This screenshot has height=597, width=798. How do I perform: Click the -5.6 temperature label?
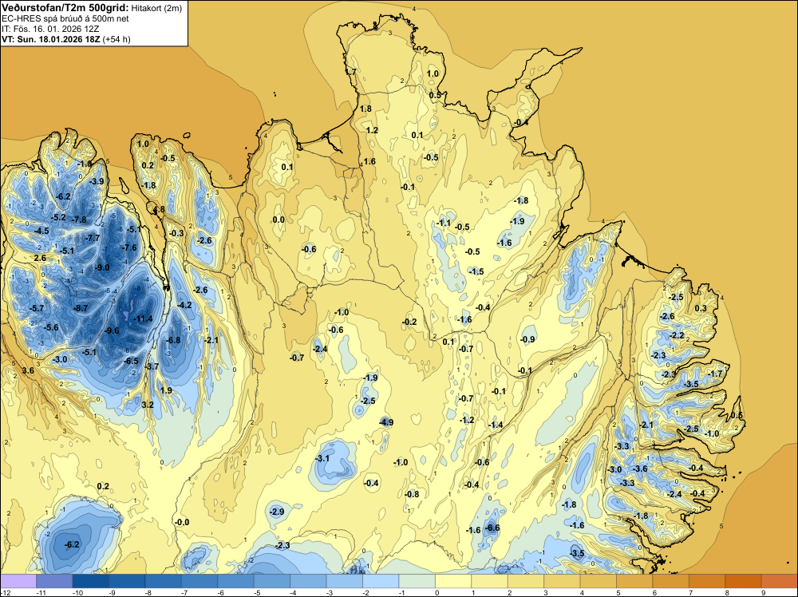(51, 327)
